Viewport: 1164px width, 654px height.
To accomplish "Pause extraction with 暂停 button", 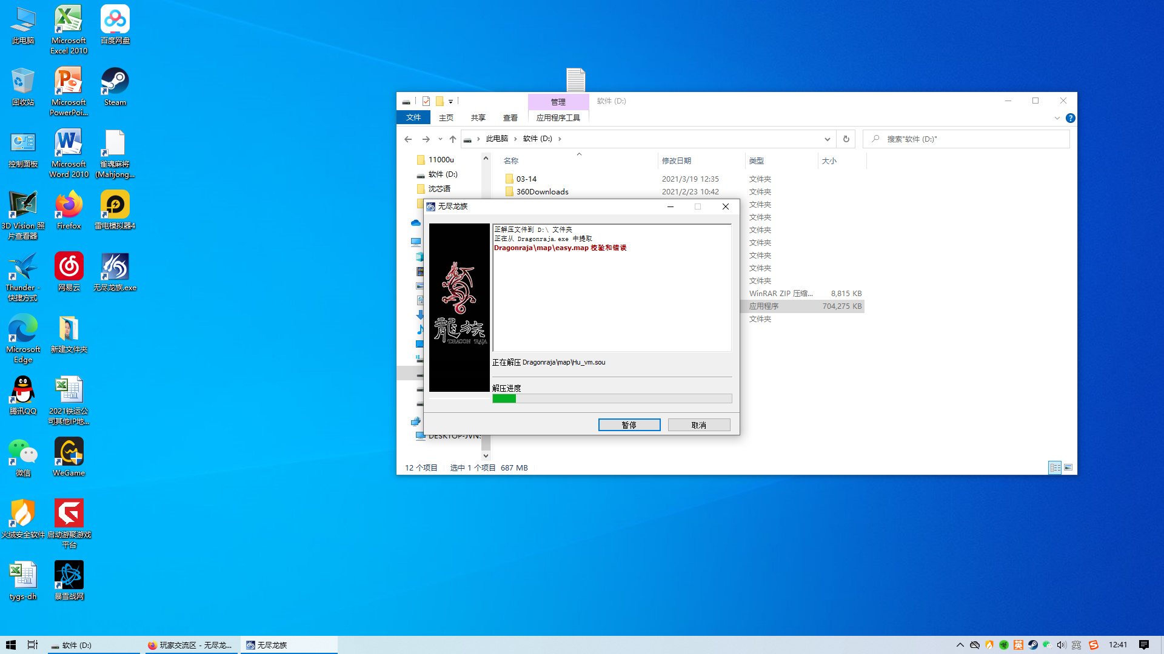I will tap(629, 425).
